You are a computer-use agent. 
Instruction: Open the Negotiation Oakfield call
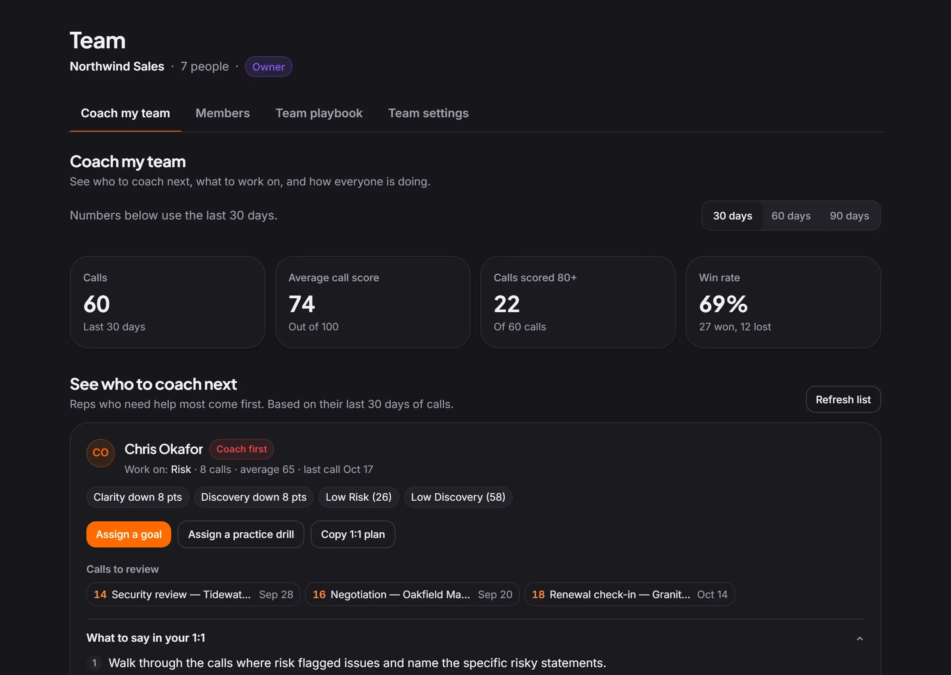pyautogui.click(x=412, y=594)
